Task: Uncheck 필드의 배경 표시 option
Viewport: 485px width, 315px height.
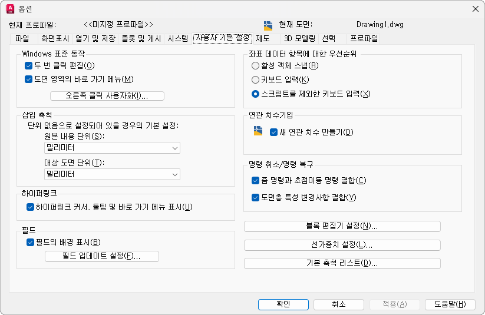Action: [x=31, y=242]
